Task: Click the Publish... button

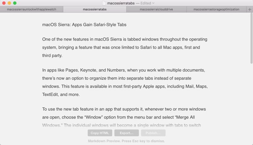Action: tap(153, 133)
